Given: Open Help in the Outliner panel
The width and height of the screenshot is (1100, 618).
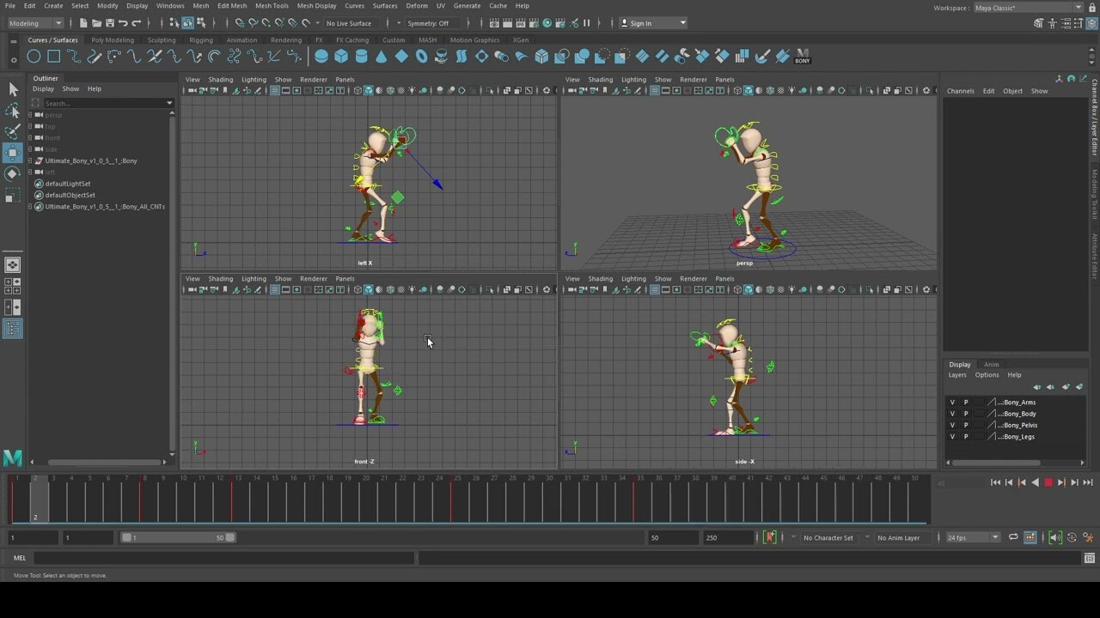Looking at the screenshot, I should pos(94,88).
